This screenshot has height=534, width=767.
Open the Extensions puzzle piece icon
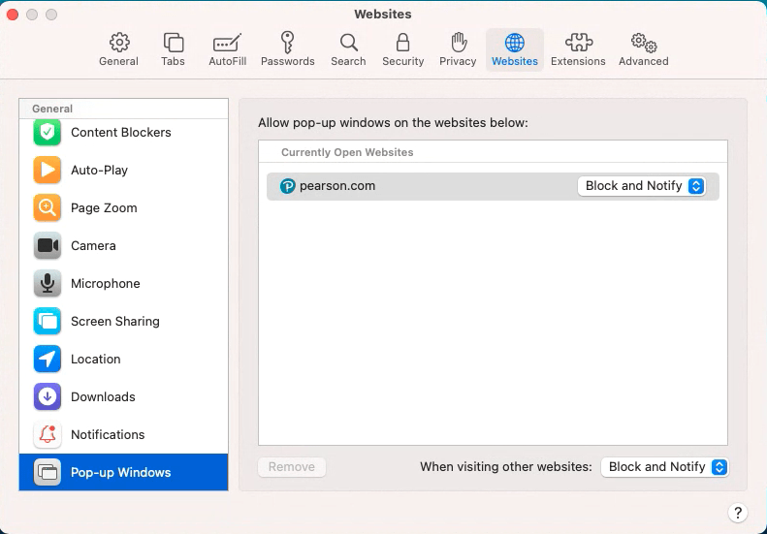point(579,43)
